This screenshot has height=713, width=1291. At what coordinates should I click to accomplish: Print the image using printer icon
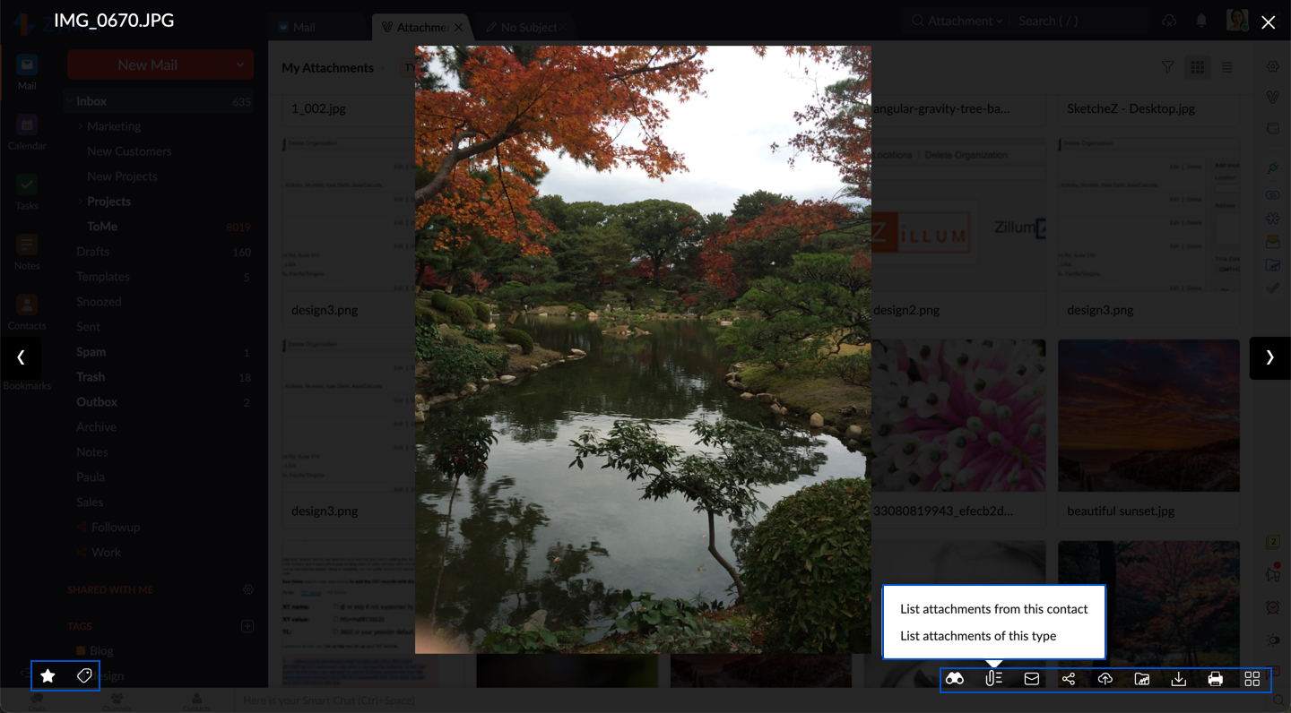tap(1216, 679)
